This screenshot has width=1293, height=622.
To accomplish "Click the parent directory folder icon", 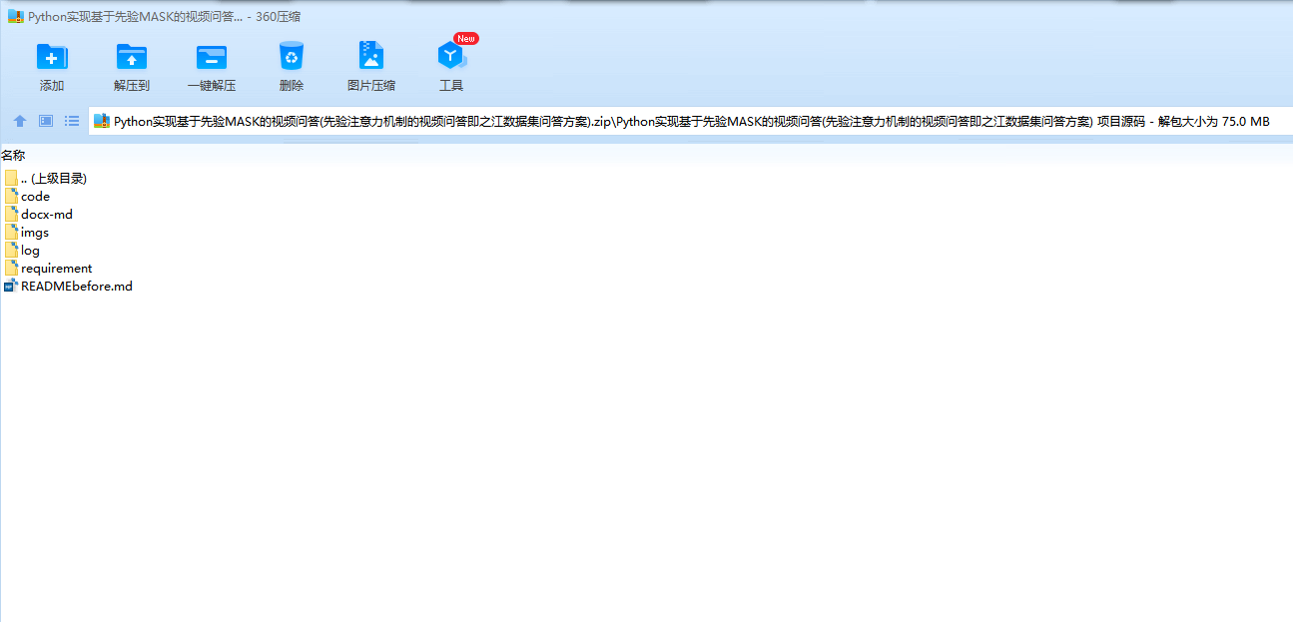I will tap(11, 179).
